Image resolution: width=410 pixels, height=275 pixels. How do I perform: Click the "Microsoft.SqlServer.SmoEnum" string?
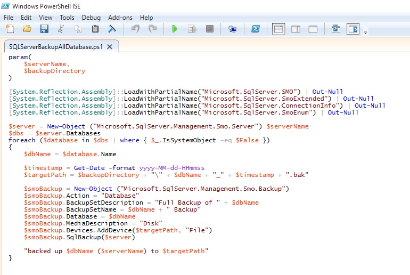[x=257, y=112]
